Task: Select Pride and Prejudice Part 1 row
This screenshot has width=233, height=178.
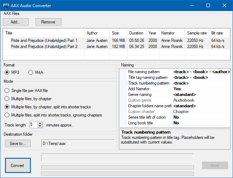Action: click(x=44, y=41)
